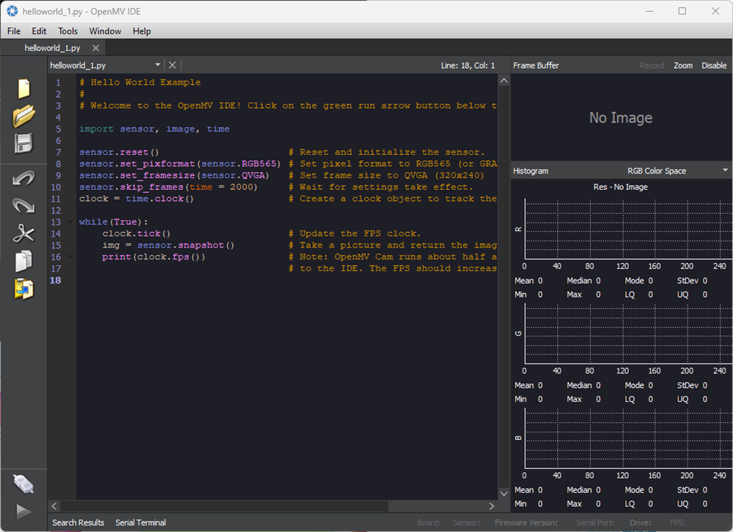Click the import sensor, image, time line
Screen dimensions: 733x532
point(154,129)
